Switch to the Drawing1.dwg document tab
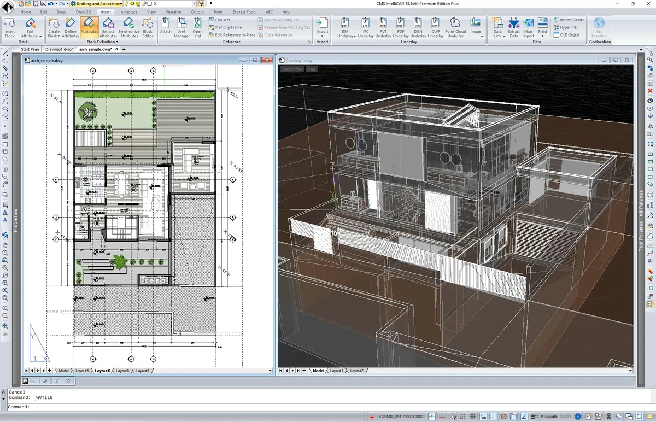Image resolution: width=656 pixels, height=422 pixels. pyautogui.click(x=59, y=49)
